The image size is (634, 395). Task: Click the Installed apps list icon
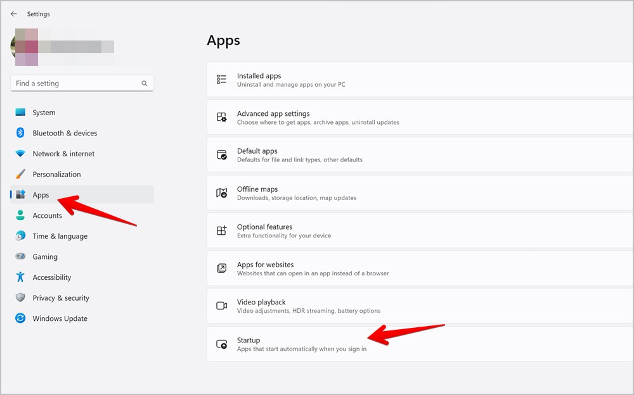[x=221, y=80]
